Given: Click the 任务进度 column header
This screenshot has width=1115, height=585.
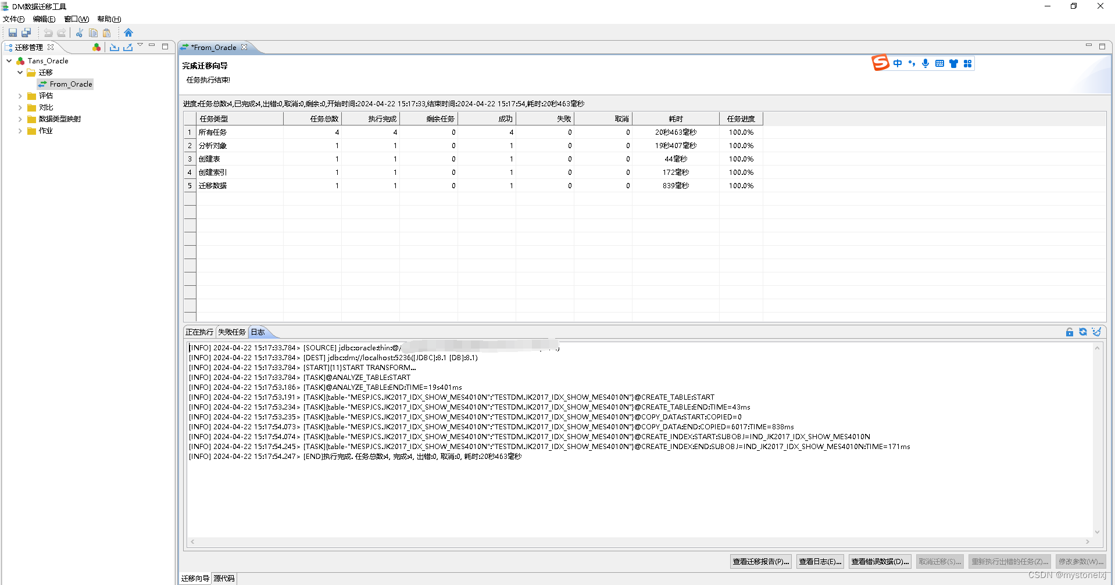Looking at the screenshot, I should coord(741,119).
